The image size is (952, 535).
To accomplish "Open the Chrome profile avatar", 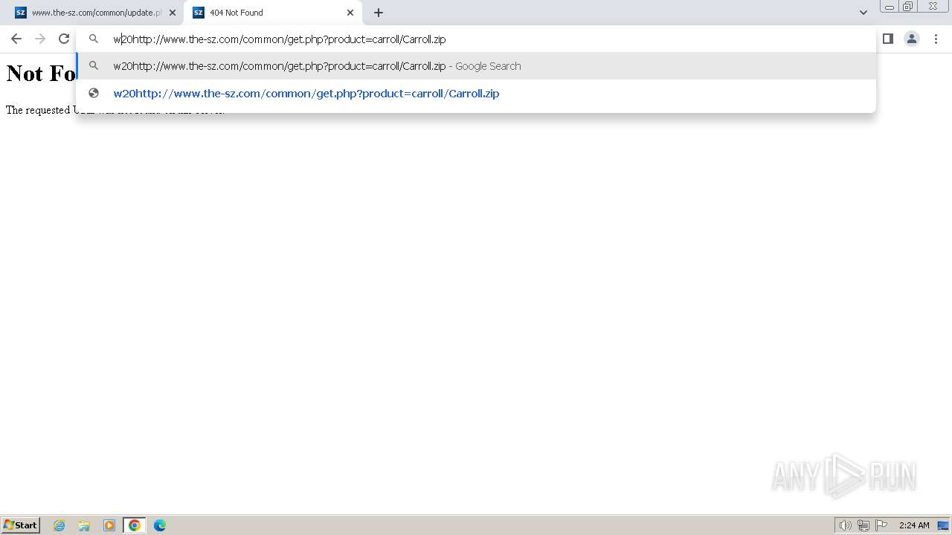I will [911, 39].
